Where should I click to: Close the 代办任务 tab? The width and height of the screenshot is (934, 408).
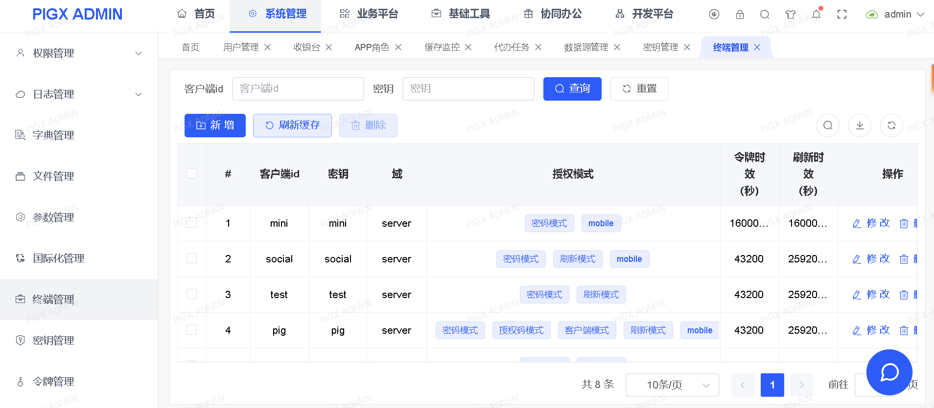click(538, 47)
